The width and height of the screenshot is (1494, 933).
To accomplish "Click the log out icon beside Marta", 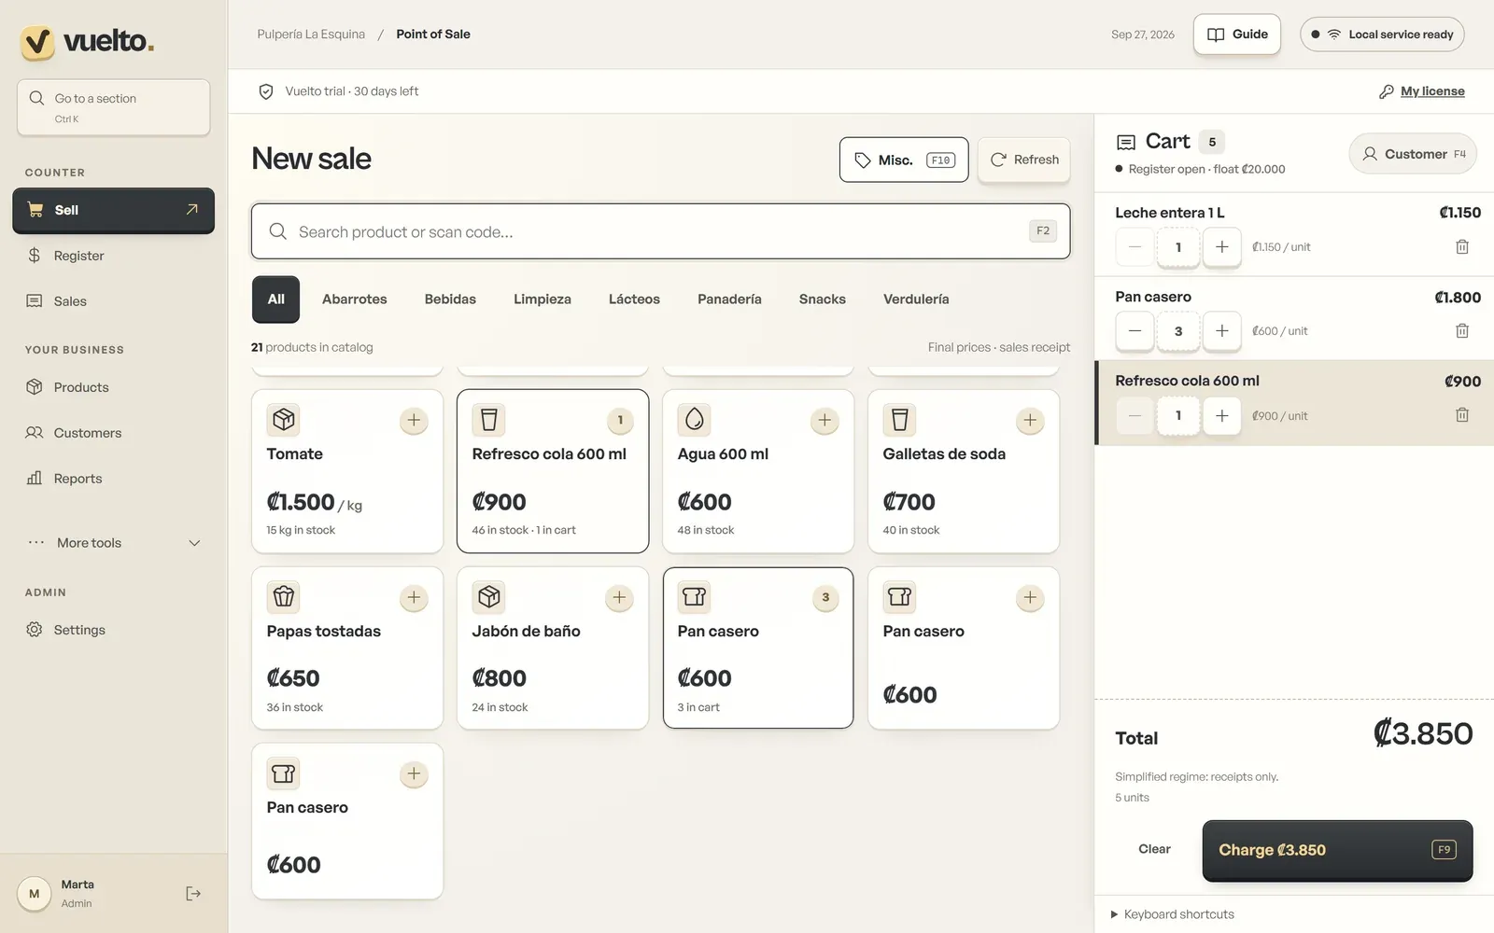I will pos(193,894).
